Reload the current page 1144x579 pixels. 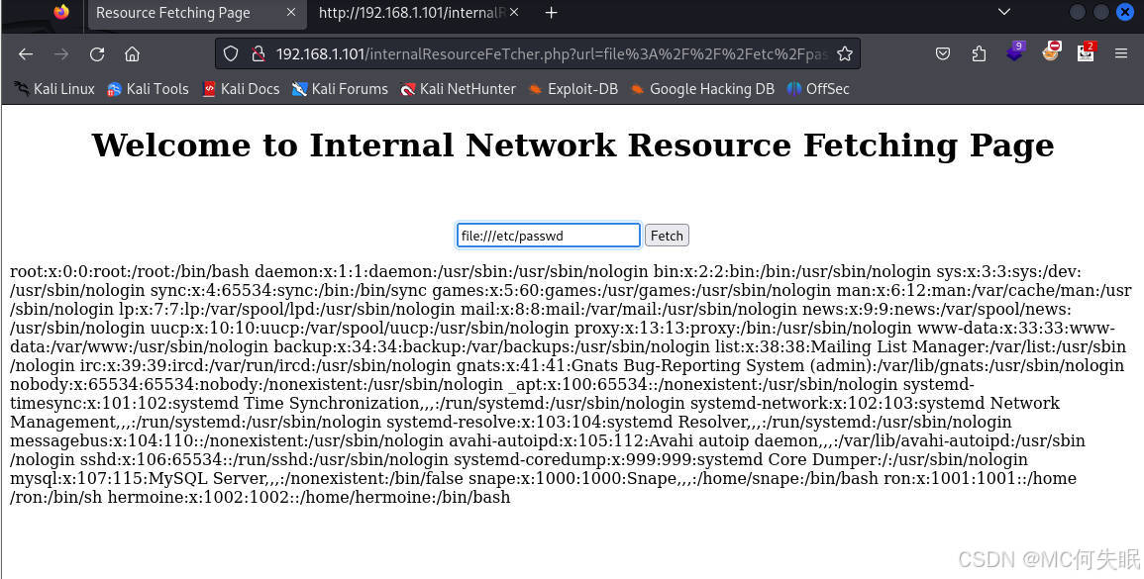coord(97,54)
